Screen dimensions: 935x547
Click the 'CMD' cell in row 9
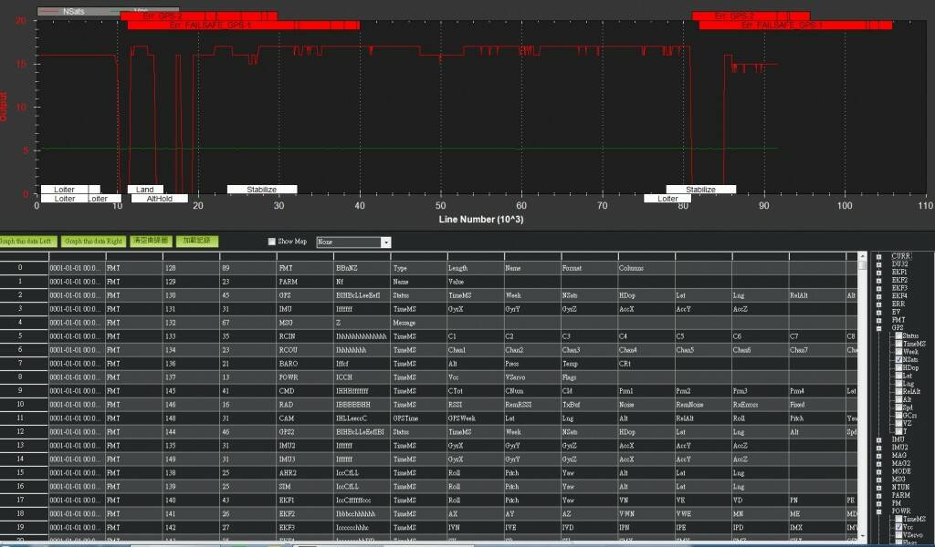click(304, 391)
